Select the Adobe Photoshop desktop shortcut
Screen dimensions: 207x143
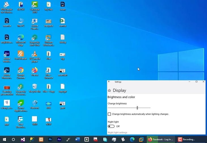pos(7,73)
